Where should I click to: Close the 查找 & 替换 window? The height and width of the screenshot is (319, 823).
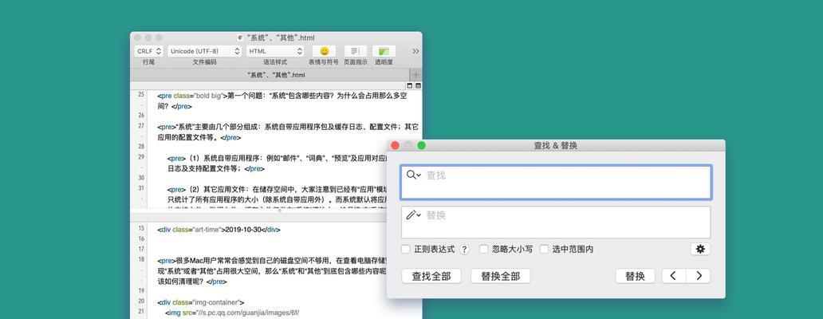pyautogui.click(x=396, y=145)
